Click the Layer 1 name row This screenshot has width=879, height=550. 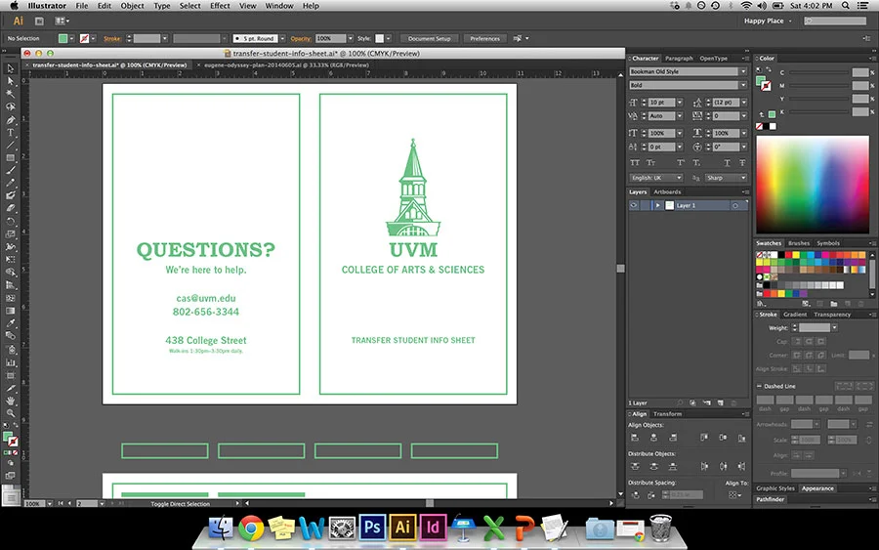coord(688,206)
